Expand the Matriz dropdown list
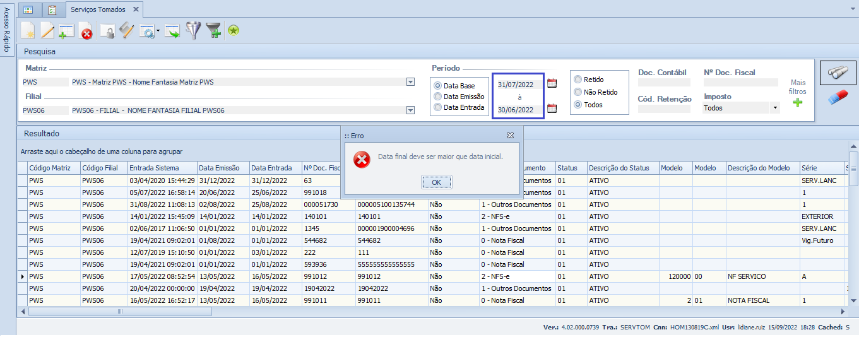This screenshot has height=337, width=859. (410, 82)
